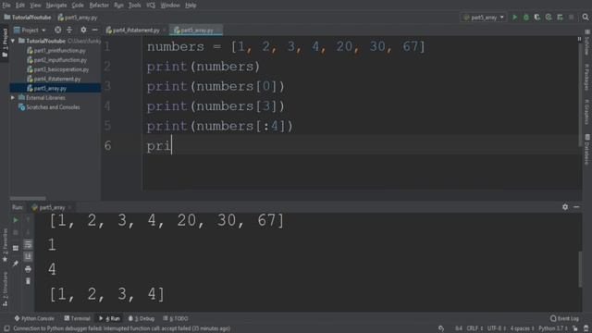
Task: Toggle the Structure side tool window
Action: coord(5,290)
